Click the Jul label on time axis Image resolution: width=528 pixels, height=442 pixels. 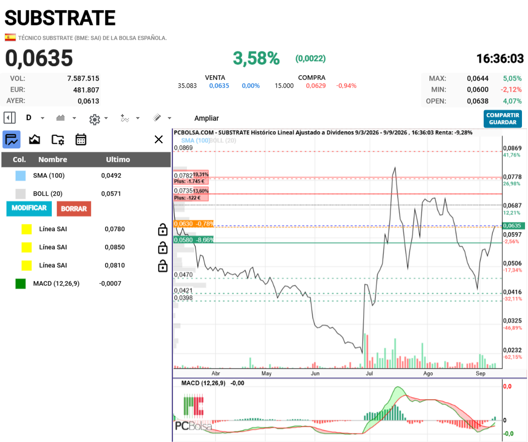pos(369,373)
